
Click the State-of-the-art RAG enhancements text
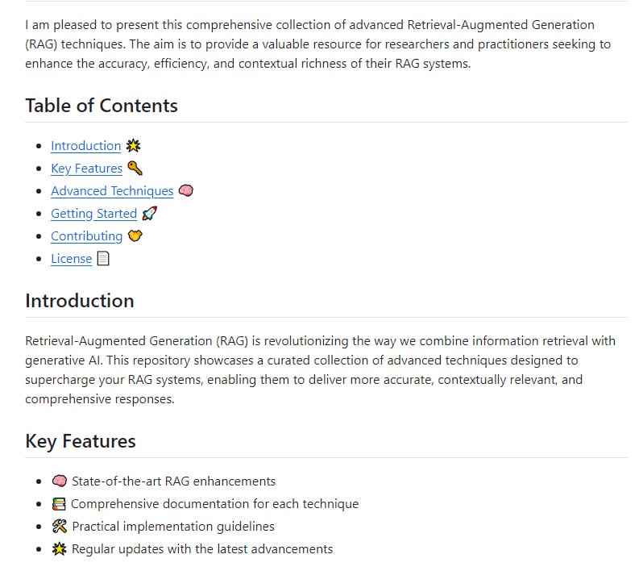pos(173,481)
